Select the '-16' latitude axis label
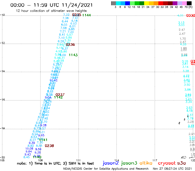The height and width of the screenshot is (171, 195). pos(2,100)
